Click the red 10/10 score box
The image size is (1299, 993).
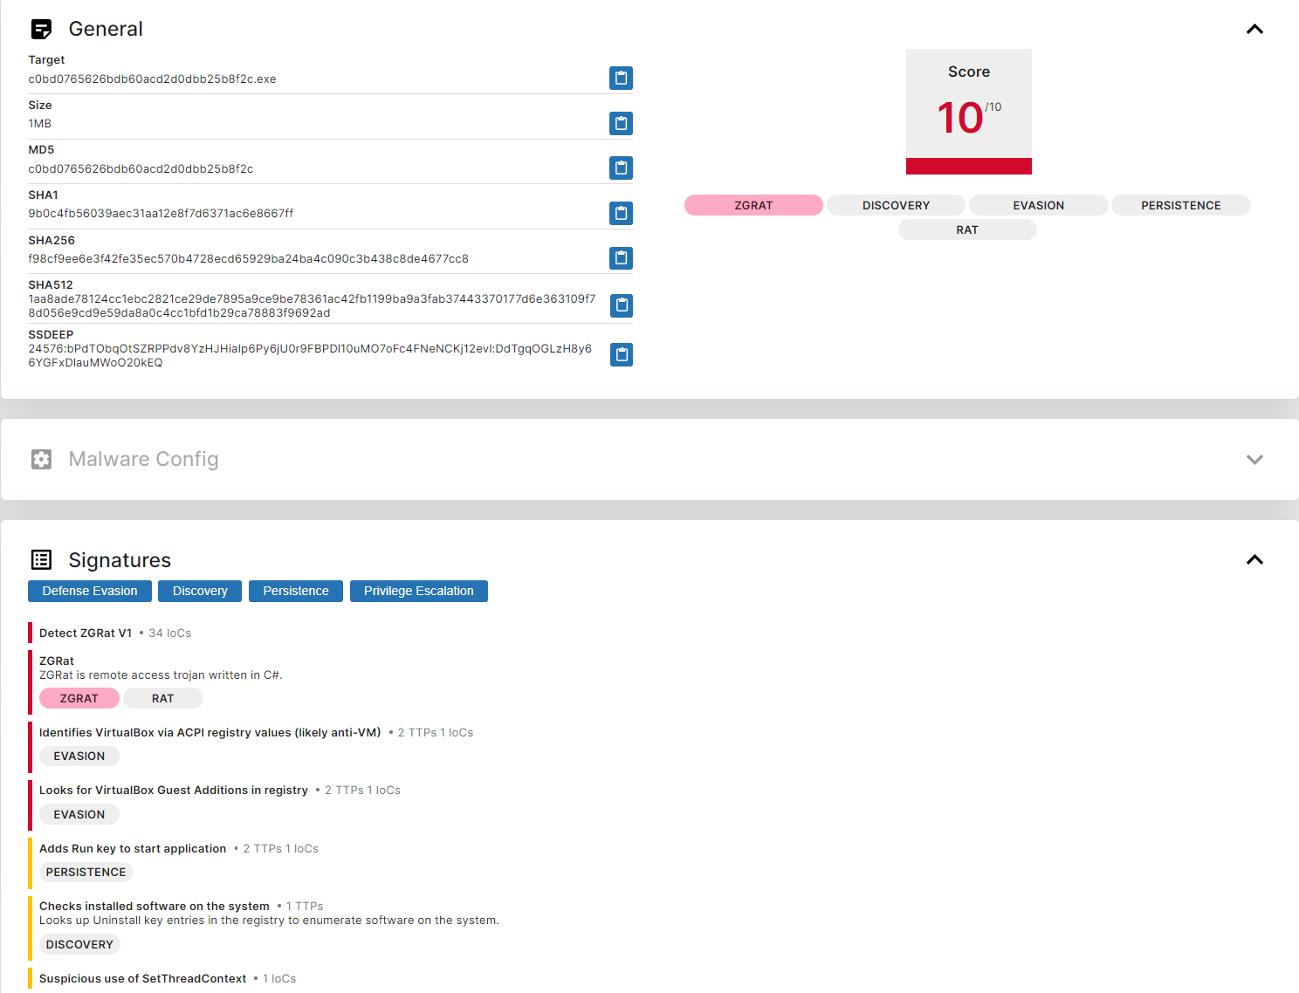click(968, 112)
